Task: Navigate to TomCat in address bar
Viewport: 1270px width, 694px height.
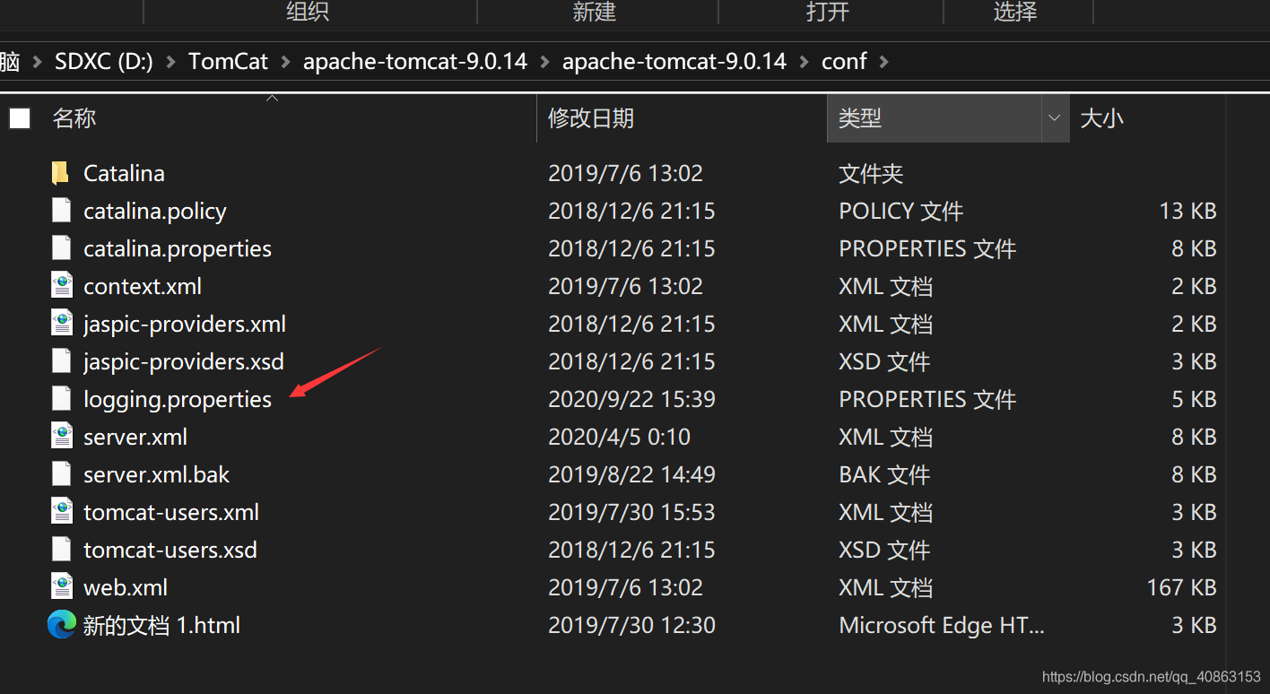Action: coord(228,62)
